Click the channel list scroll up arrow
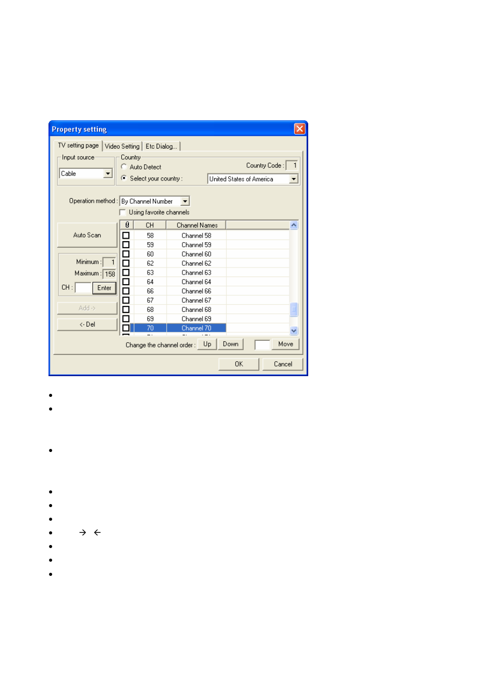The width and height of the screenshot is (482, 682). pyautogui.click(x=294, y=225)
